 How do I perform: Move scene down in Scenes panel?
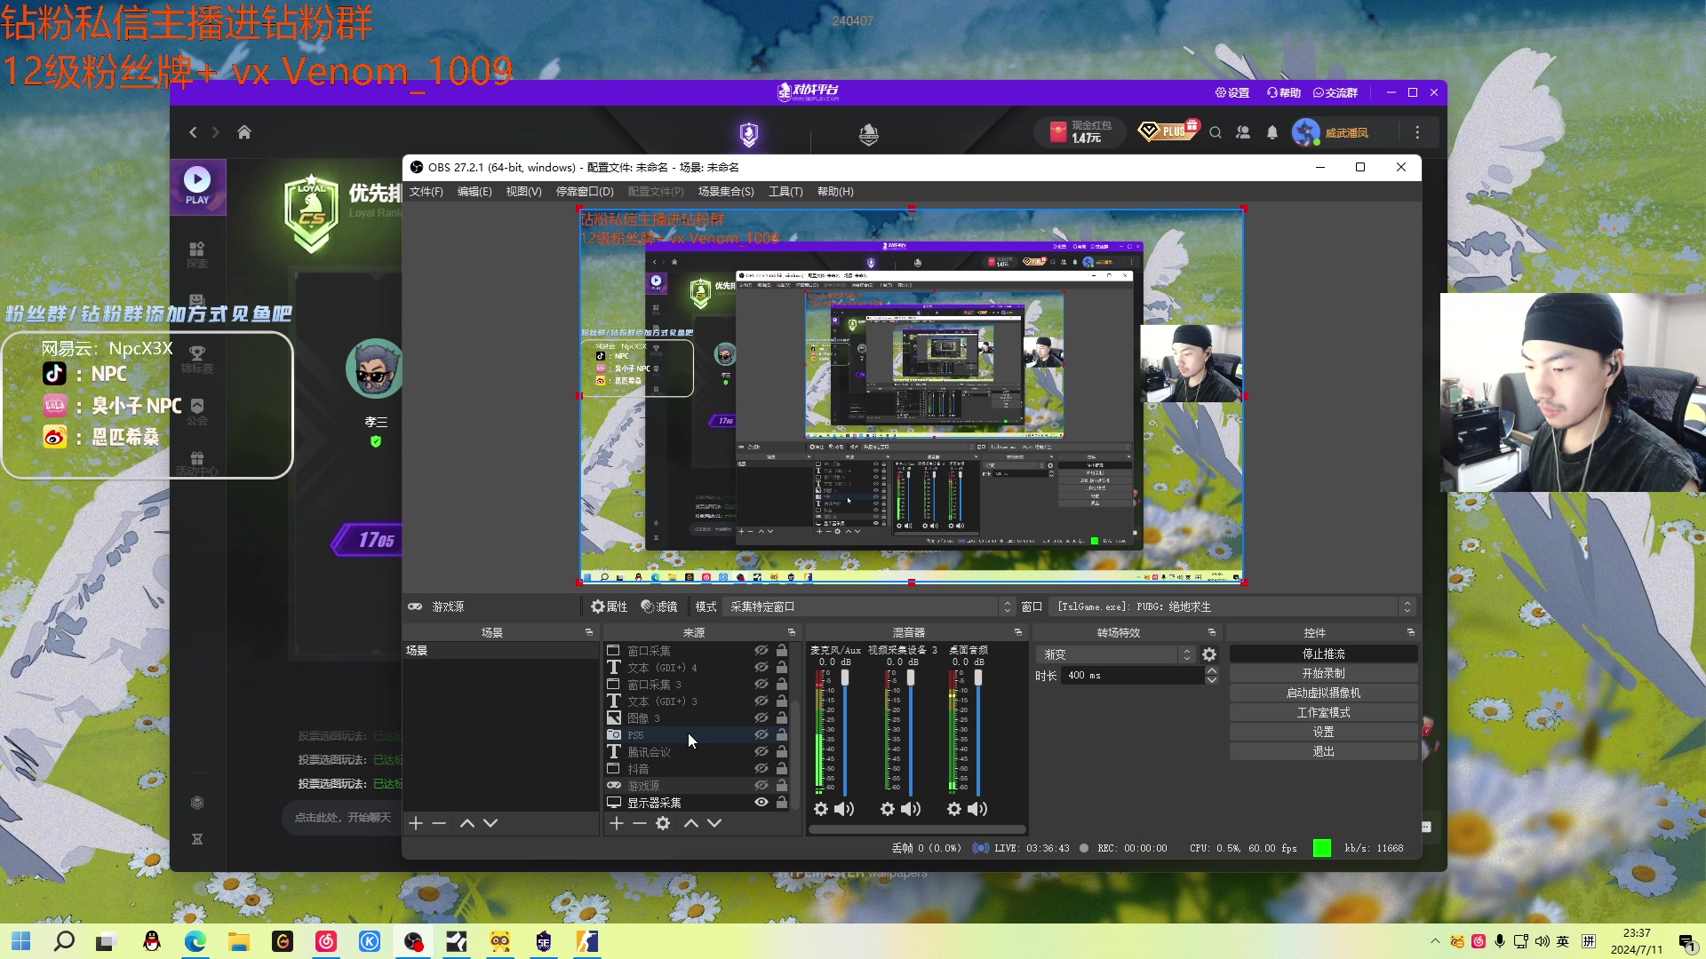(x=490, y=823)
